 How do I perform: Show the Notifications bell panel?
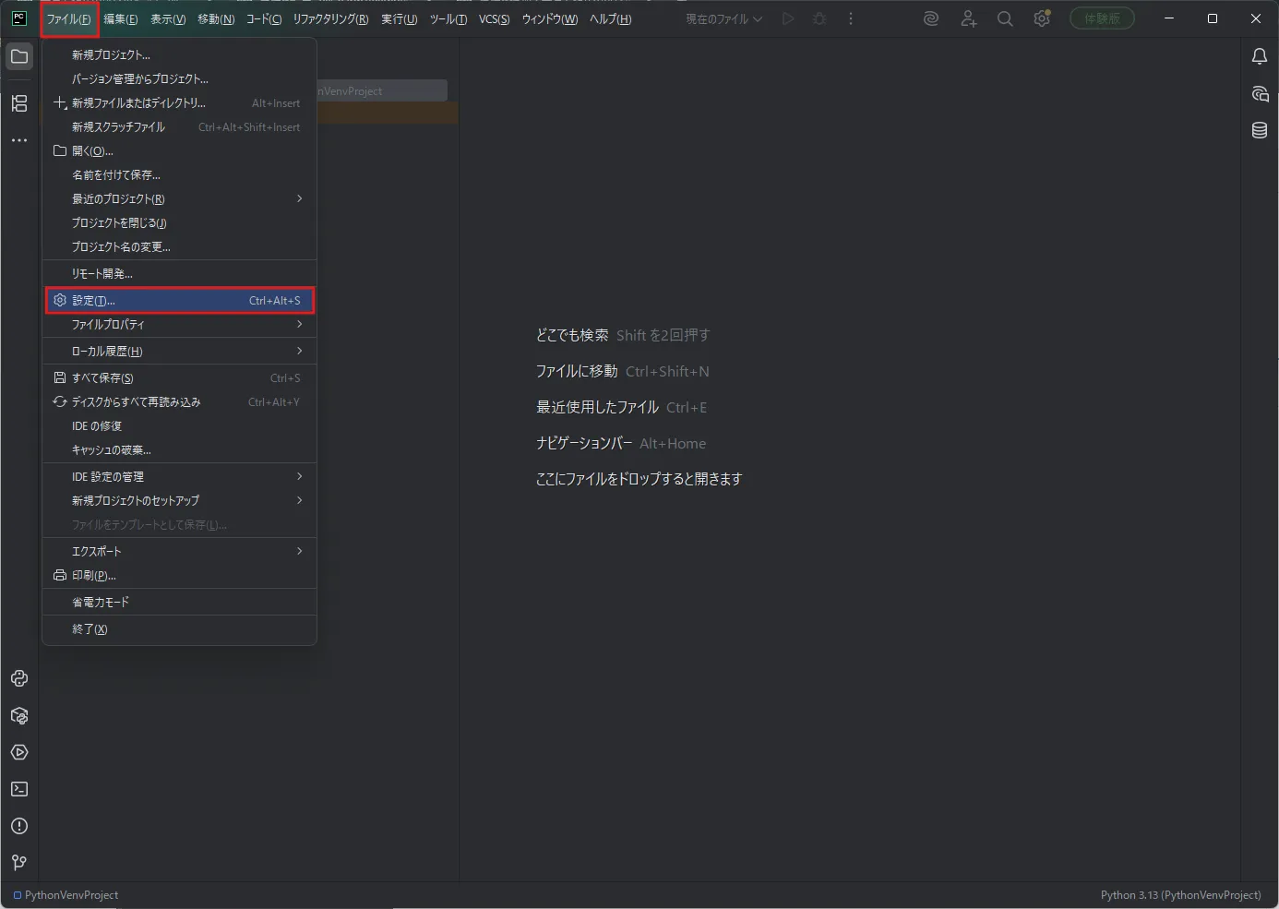(1260, 56)
